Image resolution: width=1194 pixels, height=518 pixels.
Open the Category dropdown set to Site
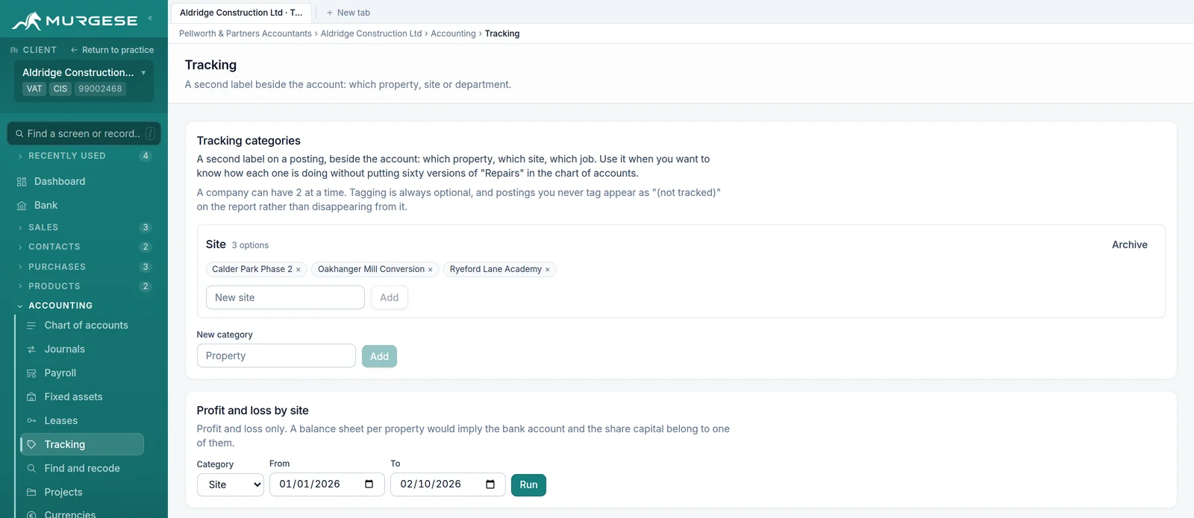pos(231,484)
